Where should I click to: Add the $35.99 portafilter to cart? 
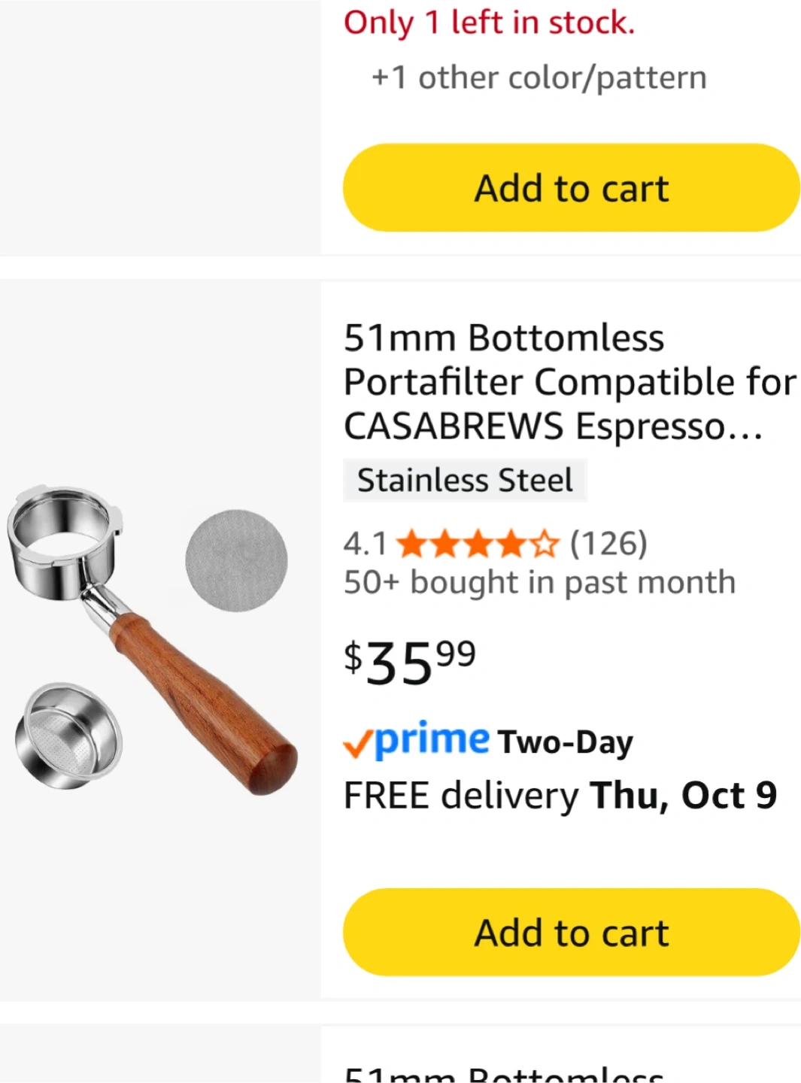pos(571,933)
